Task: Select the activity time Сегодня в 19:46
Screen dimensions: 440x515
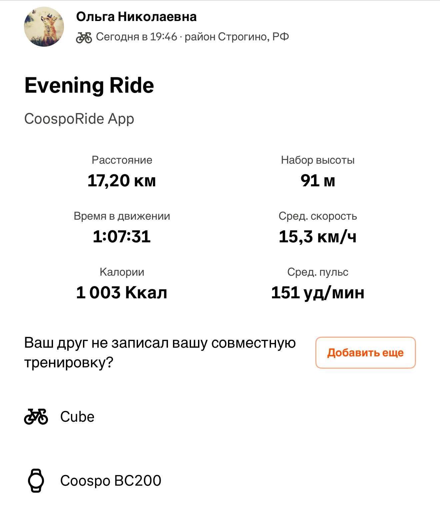Action: pyautogui.click(x=136, y=37)
